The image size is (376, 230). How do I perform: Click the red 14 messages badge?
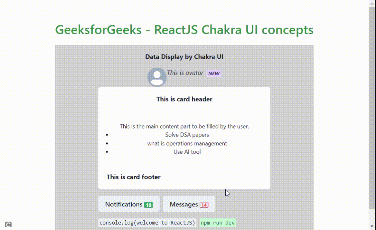(204, 205)
